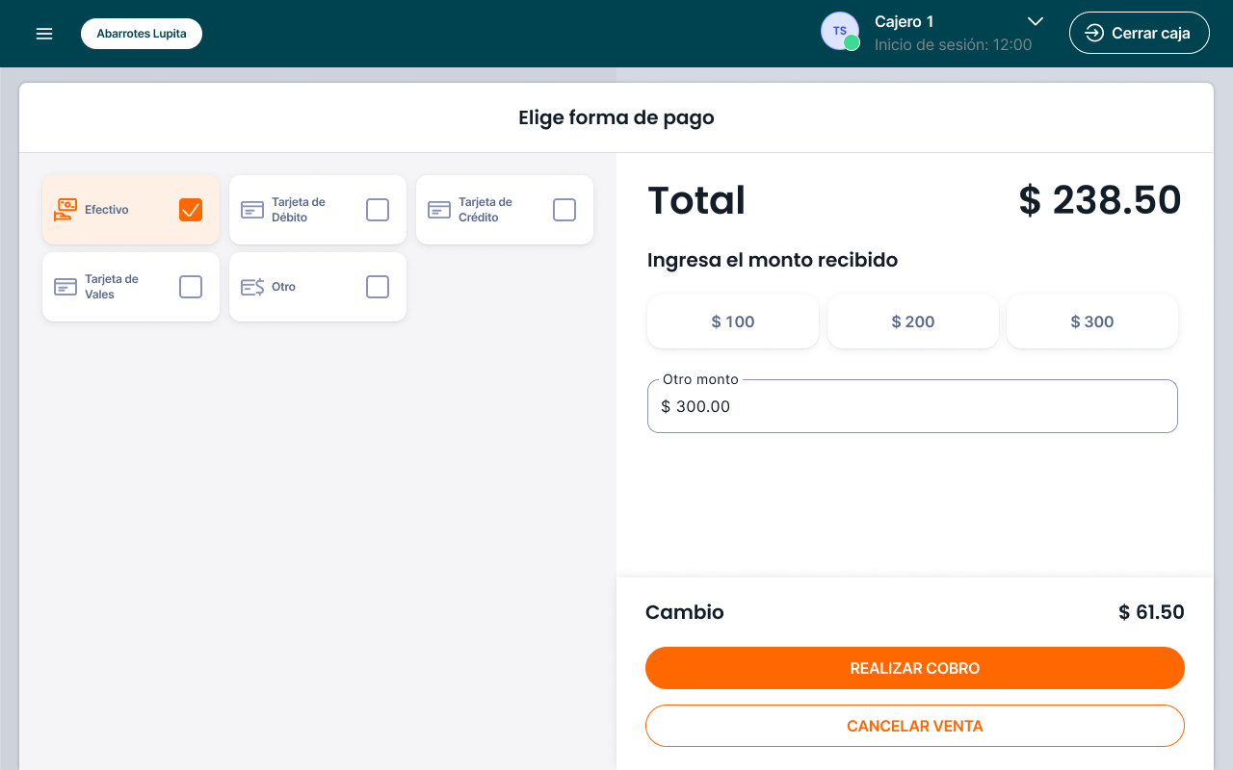Image resolution: width=1233 pixels, height=770 pixels.
Task: Click the cash icon on Efectivo
Action: point(66,210)
